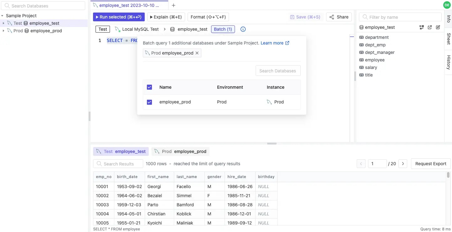The image size is (452, 232).
Task: Click the department table icon
Action: (361, 37)
